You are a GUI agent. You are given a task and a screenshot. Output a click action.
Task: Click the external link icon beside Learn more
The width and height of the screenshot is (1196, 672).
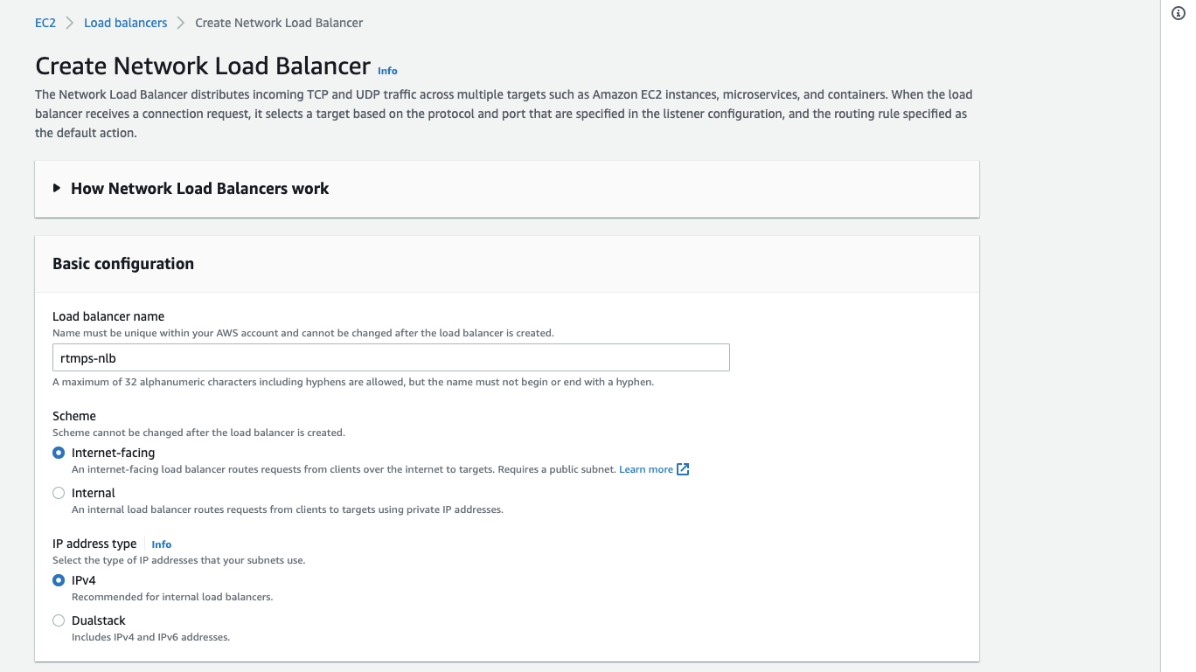coord(684,469)
